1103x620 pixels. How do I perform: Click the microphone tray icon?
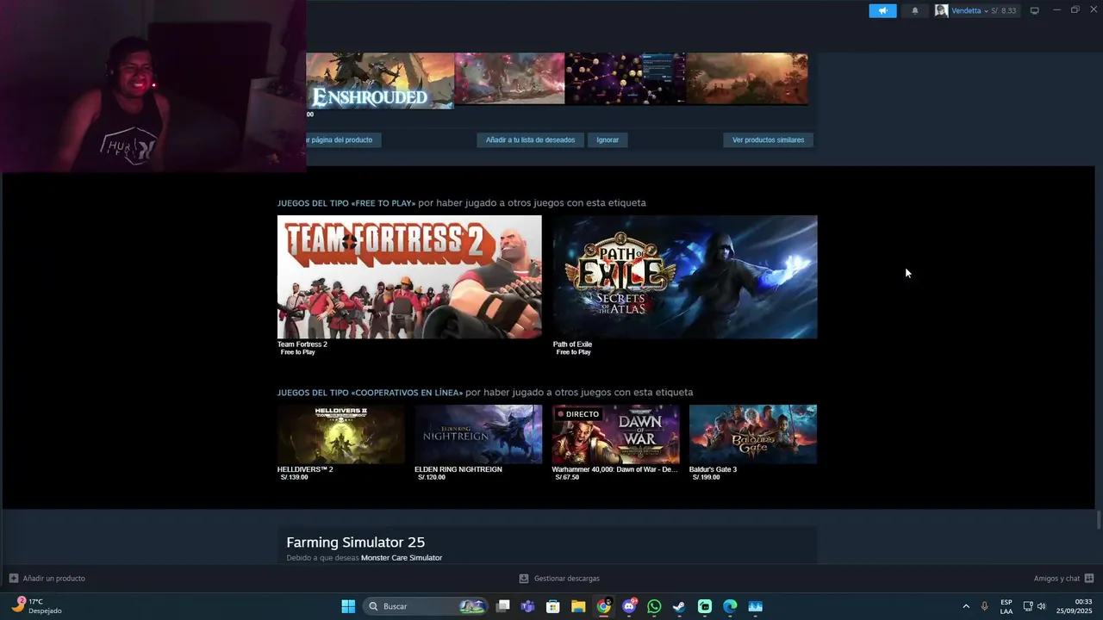[x=984, y=606]
